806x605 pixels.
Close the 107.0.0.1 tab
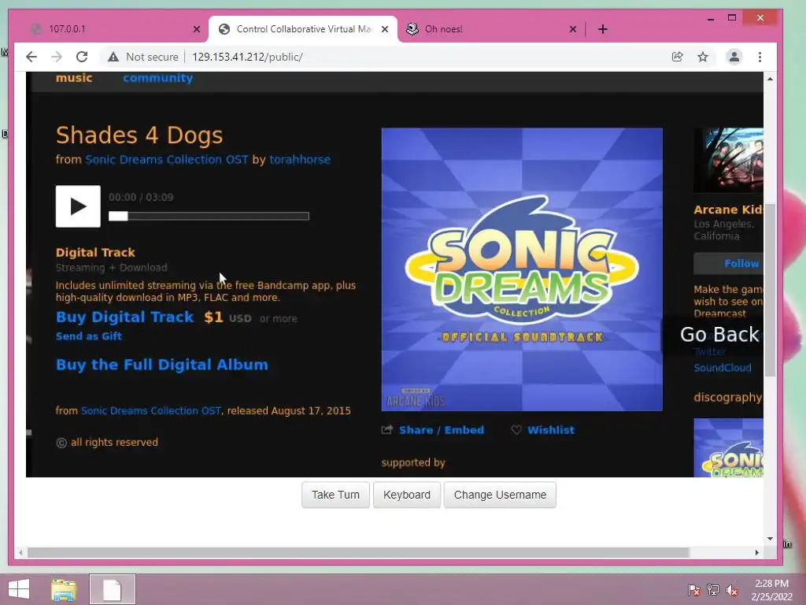196,29
